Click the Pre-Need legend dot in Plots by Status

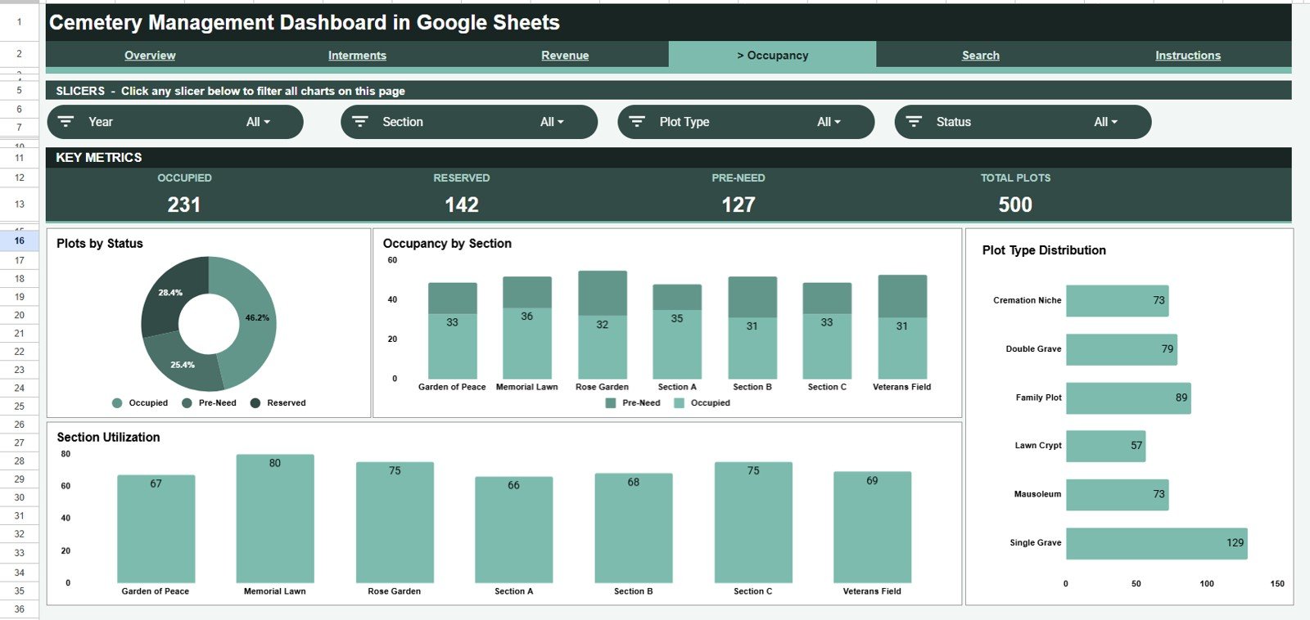[x=187, y=403]
